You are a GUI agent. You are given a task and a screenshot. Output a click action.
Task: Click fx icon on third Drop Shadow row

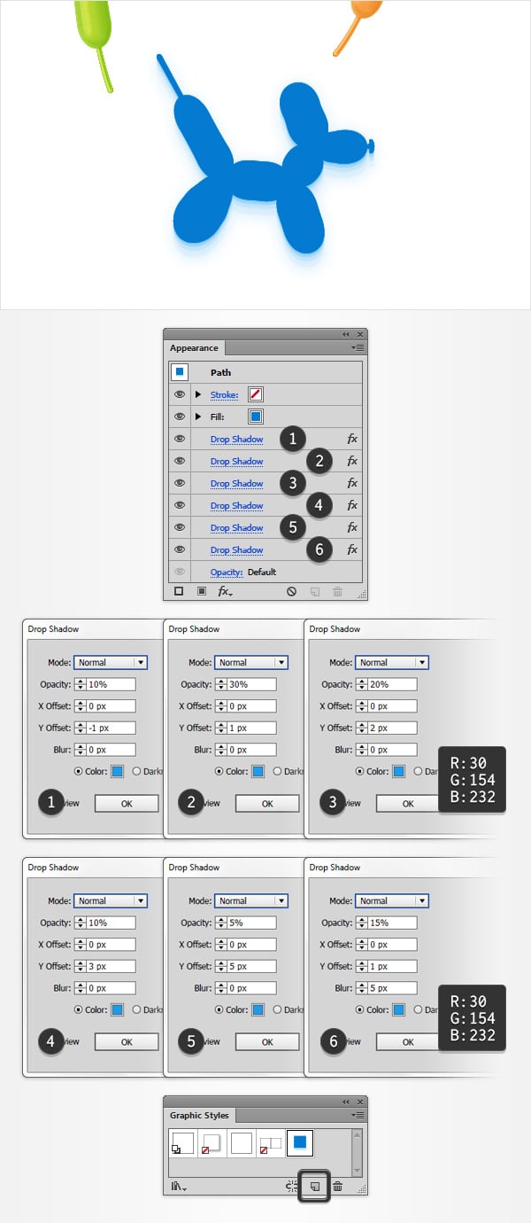(352, 483)
